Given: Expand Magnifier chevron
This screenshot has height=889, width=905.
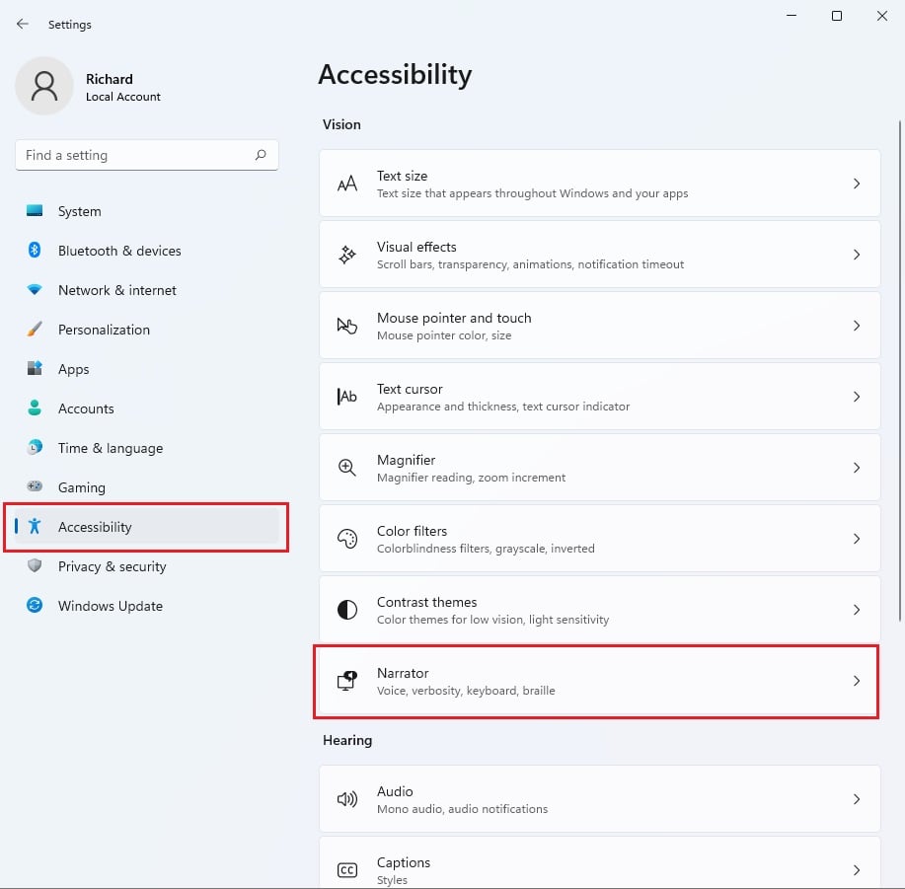Looking at the screenshot, I should tap(857, 468).
